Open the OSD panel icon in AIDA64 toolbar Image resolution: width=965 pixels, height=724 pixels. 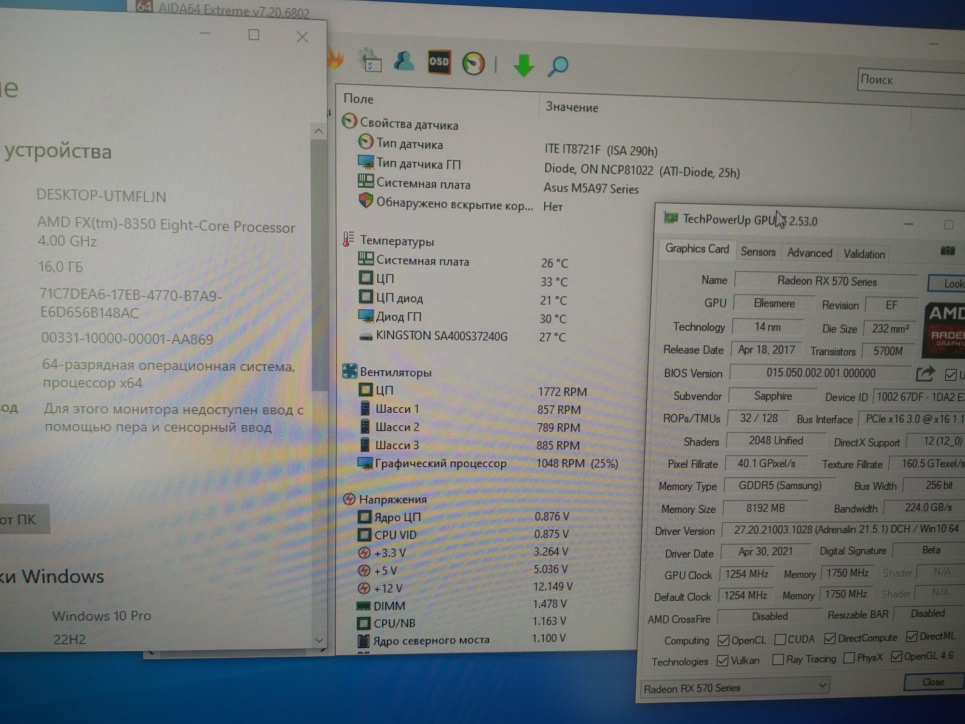[439, 62]
